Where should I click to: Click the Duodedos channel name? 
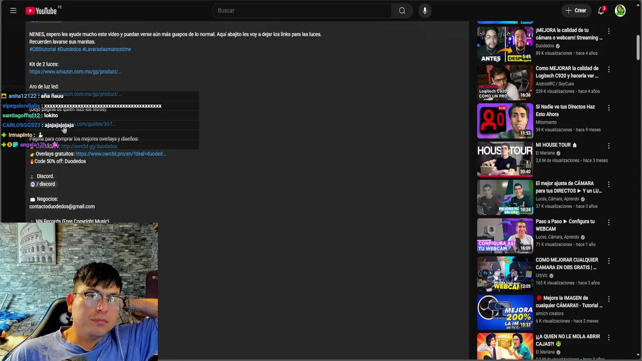[545, 46]
